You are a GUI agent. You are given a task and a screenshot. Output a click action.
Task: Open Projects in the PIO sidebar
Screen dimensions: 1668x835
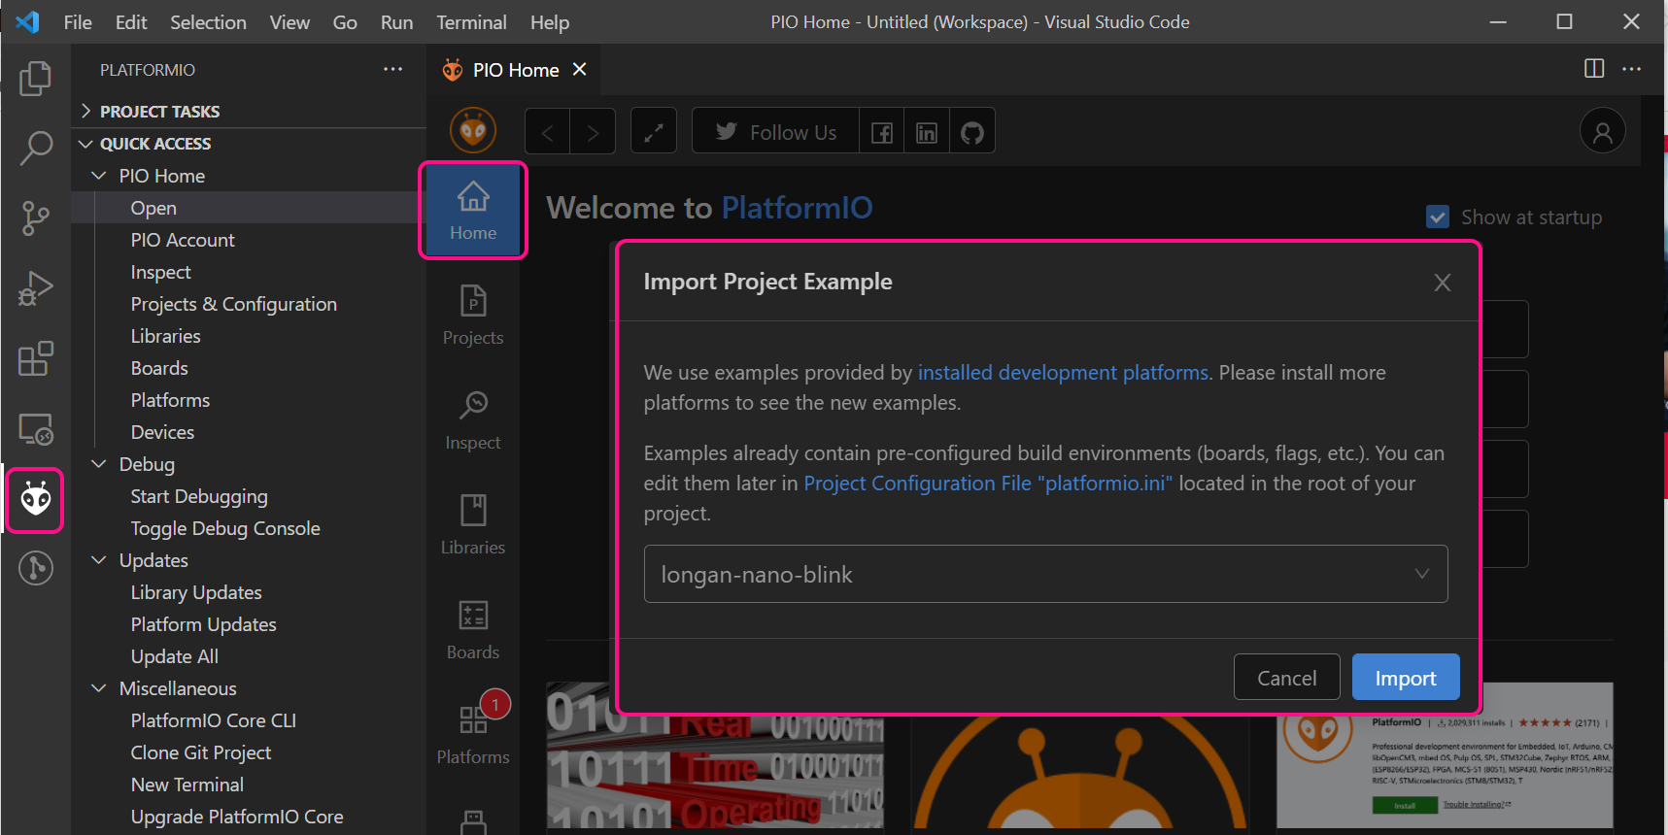point(473,316)
